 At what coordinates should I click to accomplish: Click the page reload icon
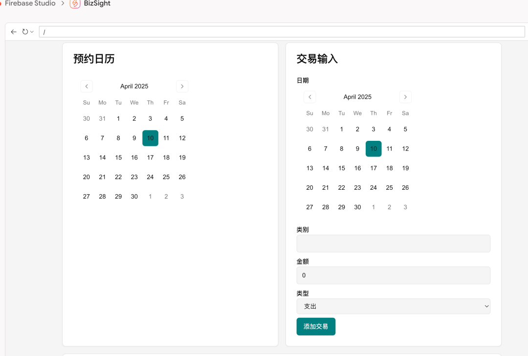[x=25, y=31]
